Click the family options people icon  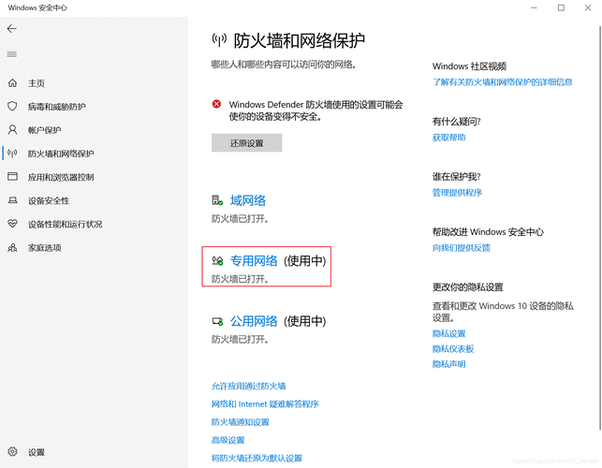[x=13, y=248]
